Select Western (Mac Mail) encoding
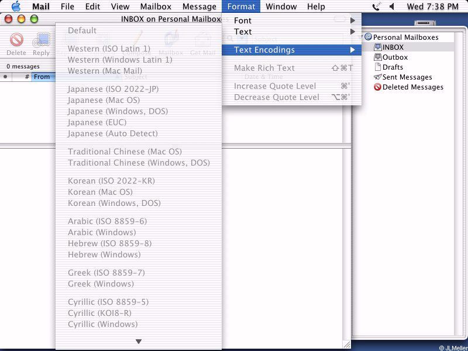The image size is (468, 351). point(139,71)
